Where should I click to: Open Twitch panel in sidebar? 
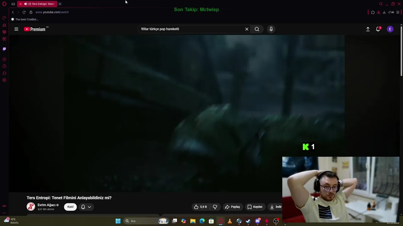point(4,49)
